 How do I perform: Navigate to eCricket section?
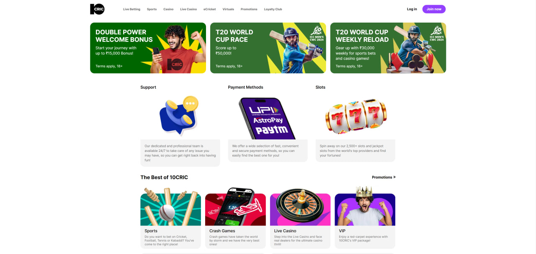[x=210, y=9]
